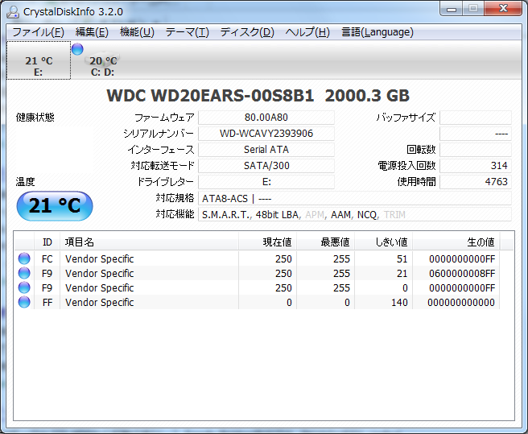This screenshot has width=528, height=434.
Task: Open the ヘルプ(H) menu
Action: pyautogui.click(x=307, y=32)
